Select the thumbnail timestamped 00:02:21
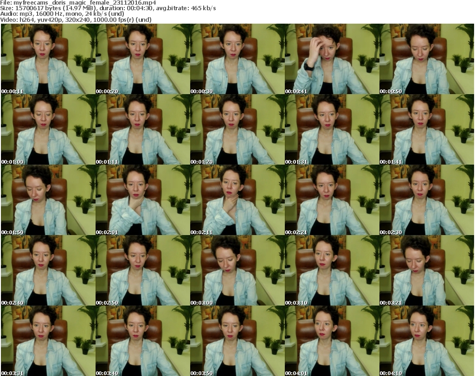Screen dimensions: 475x376 tap(332, 200)
